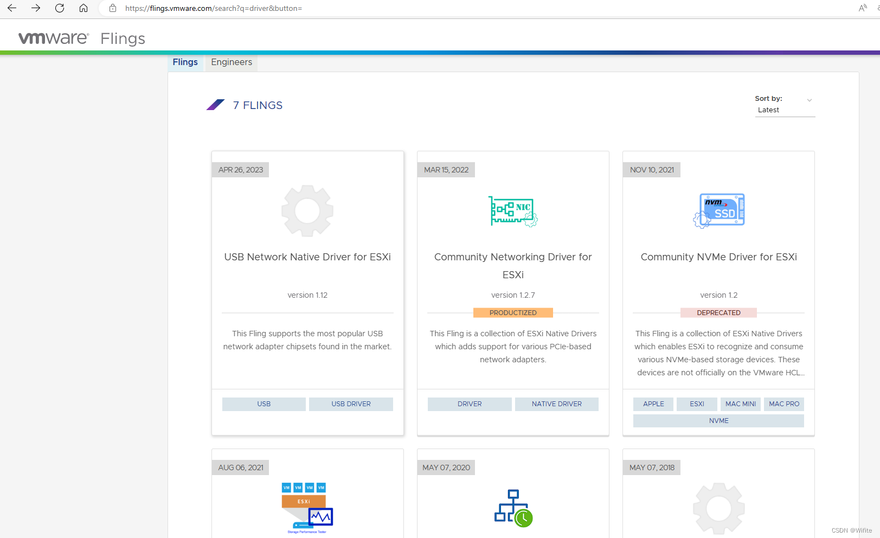
Task: Click the VMware logo
Action: [x=54, y=38]
